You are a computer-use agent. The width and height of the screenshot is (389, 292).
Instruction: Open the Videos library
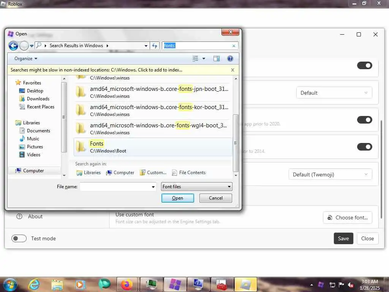point(33,154)
